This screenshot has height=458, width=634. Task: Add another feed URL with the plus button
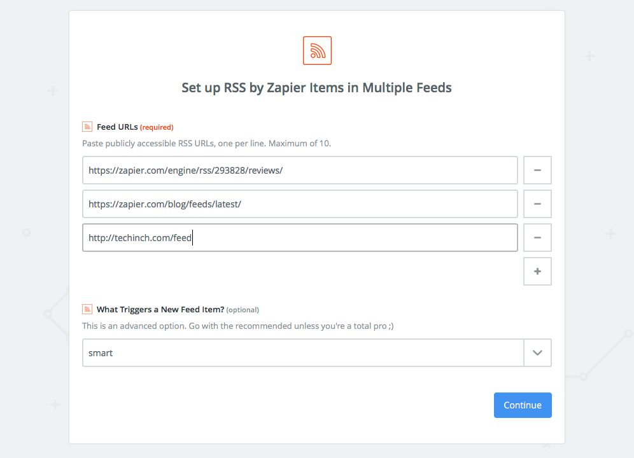coord(537,271)
